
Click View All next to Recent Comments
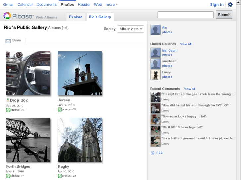(190, 89)
